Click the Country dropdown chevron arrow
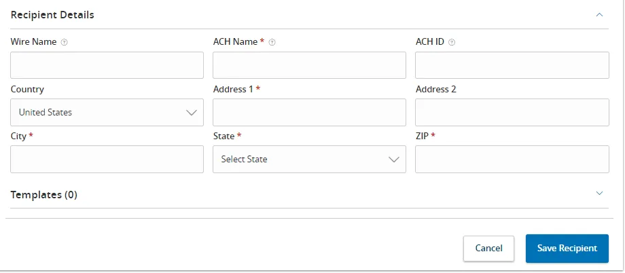625x273 pixels. (x=191, y=113)
